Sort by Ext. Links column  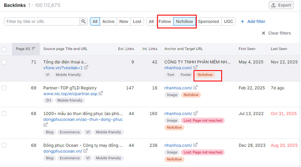[126, 49]
